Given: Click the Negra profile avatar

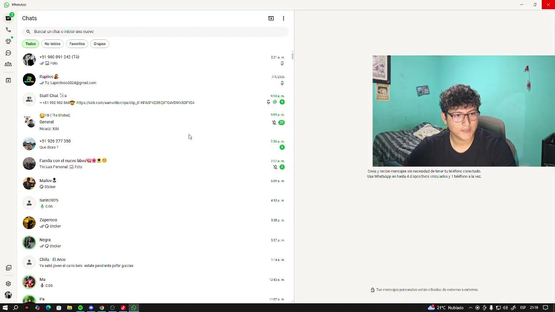Looking at the screenshot, I should 29,243.
